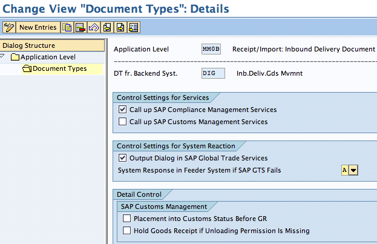Toggle Output Dialog in SAP Global Trade Services
The image size is (377, 244).
tap(123, 158)
